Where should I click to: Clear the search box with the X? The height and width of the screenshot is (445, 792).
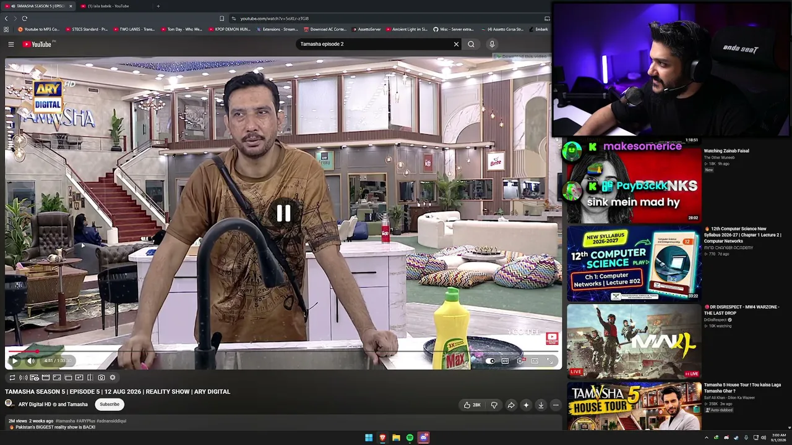(x=456, y=44)
